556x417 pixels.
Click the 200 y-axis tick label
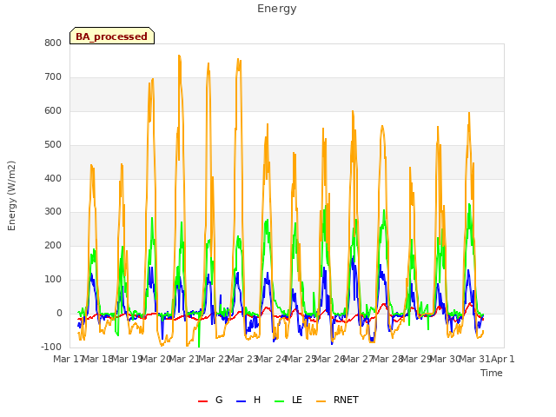tap(53, 245)
